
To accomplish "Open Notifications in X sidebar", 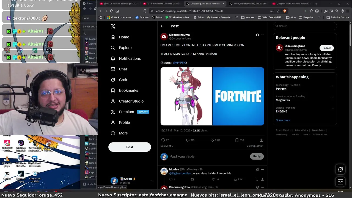I will pos(126,59).
